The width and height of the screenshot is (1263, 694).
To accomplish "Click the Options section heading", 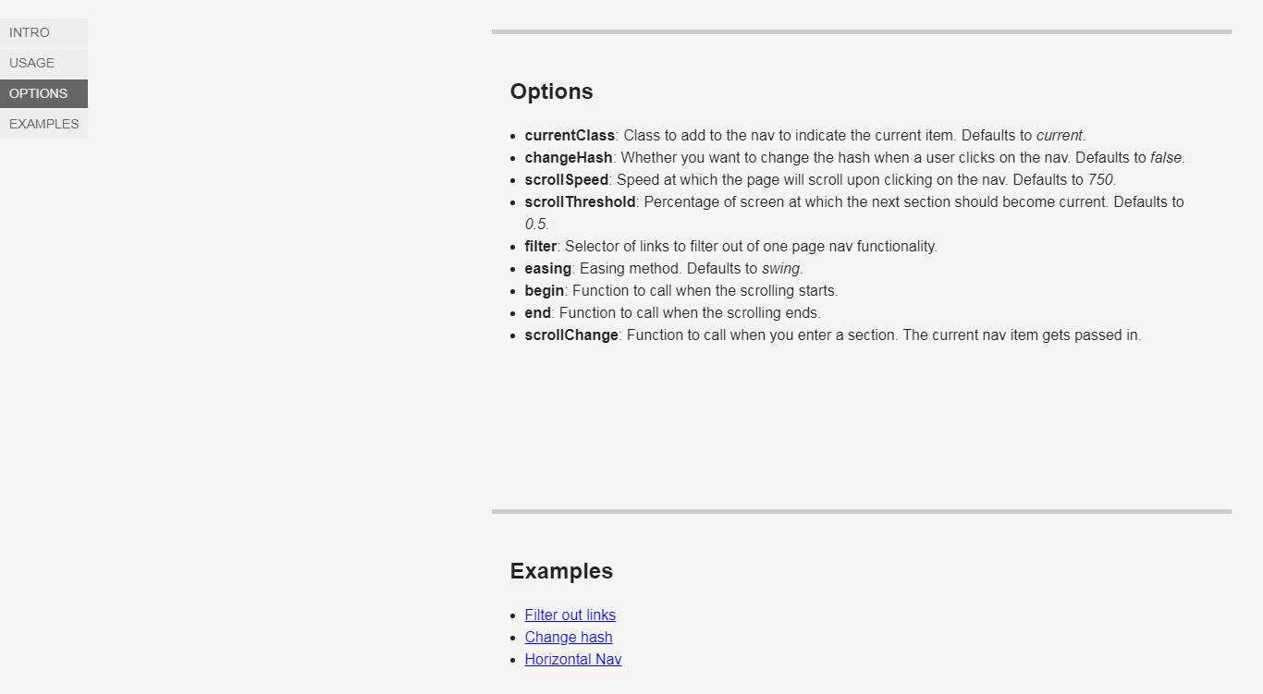I will point(552,91).
